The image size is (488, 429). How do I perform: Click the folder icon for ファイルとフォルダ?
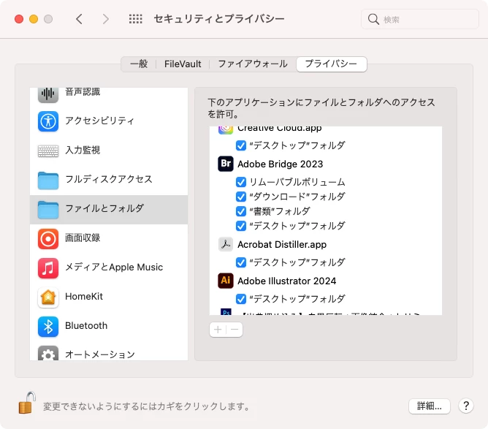(x=48, y=210)
